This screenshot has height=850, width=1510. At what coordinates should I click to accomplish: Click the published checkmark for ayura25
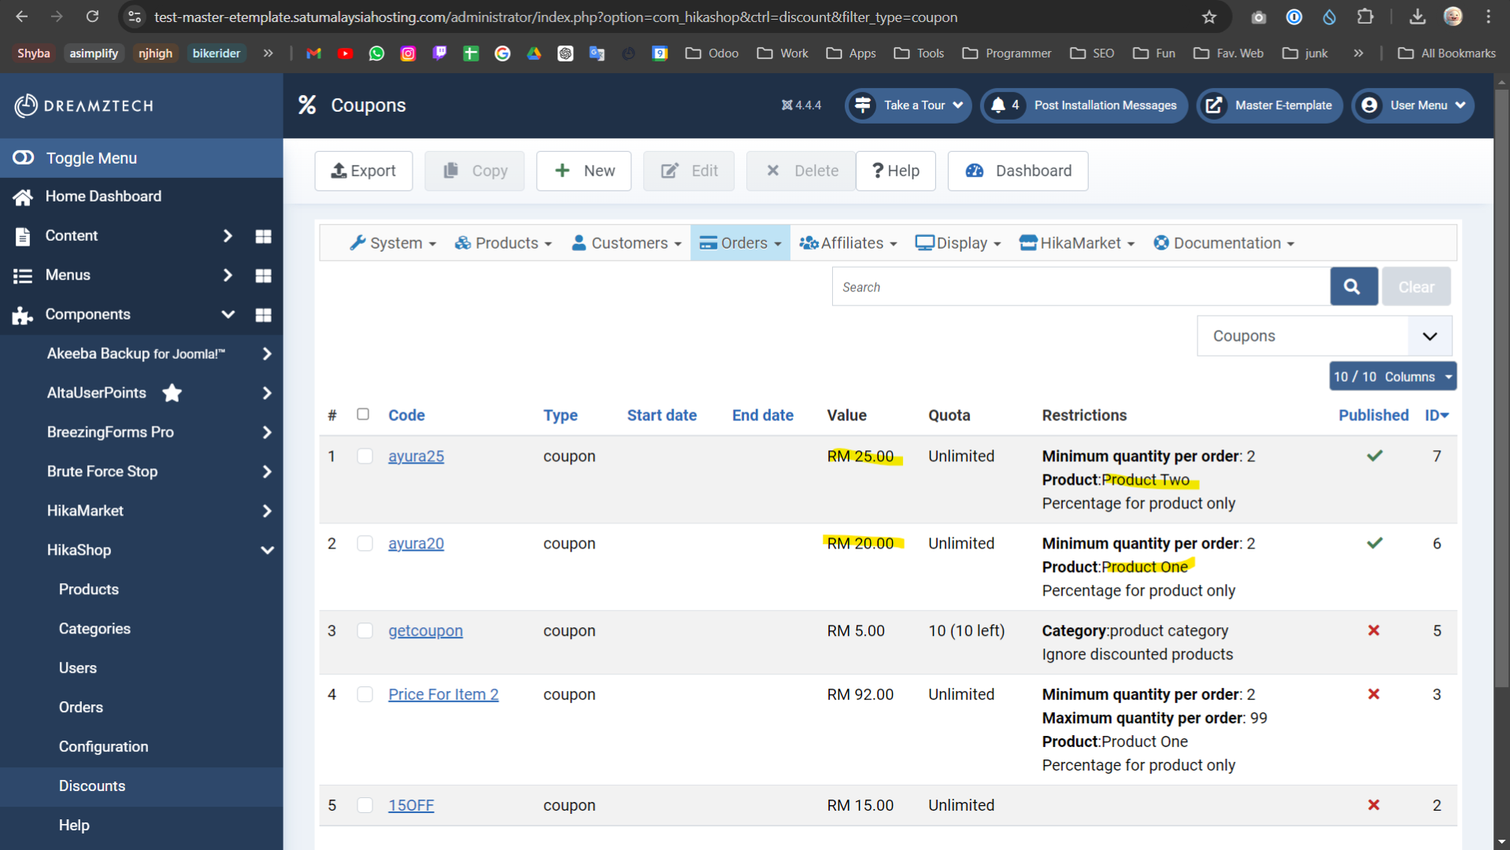pos(1374,456)
